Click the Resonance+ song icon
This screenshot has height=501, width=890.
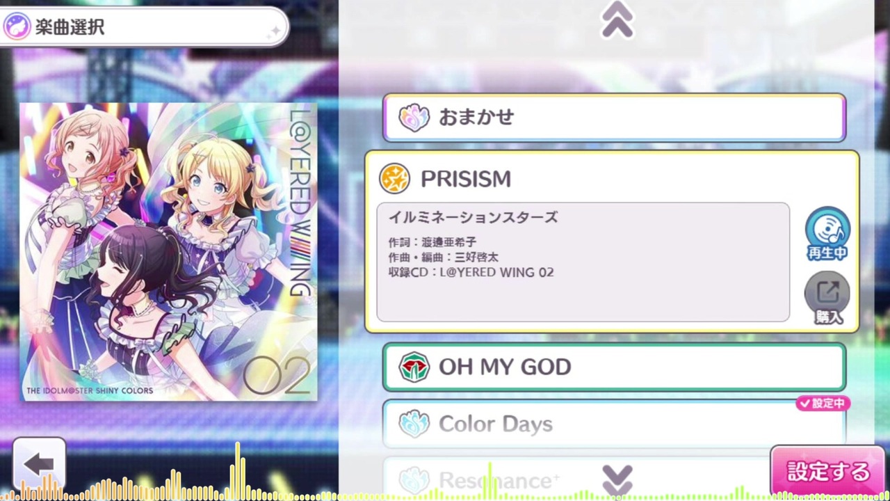(414, 479)
